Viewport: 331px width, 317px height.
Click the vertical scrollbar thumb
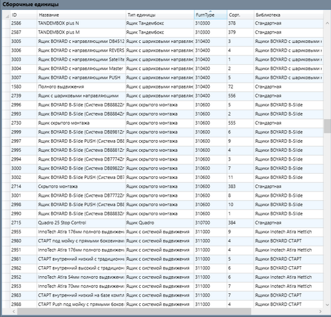[x=327, y=126]
